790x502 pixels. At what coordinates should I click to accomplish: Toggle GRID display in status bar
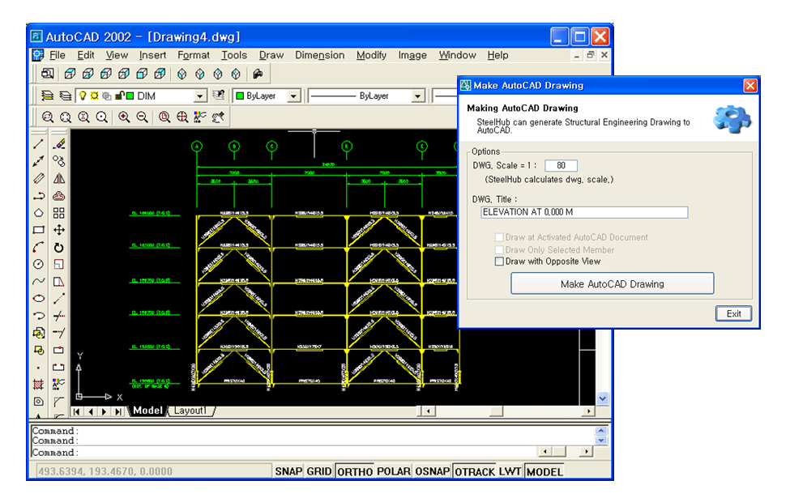coord(319,471)
